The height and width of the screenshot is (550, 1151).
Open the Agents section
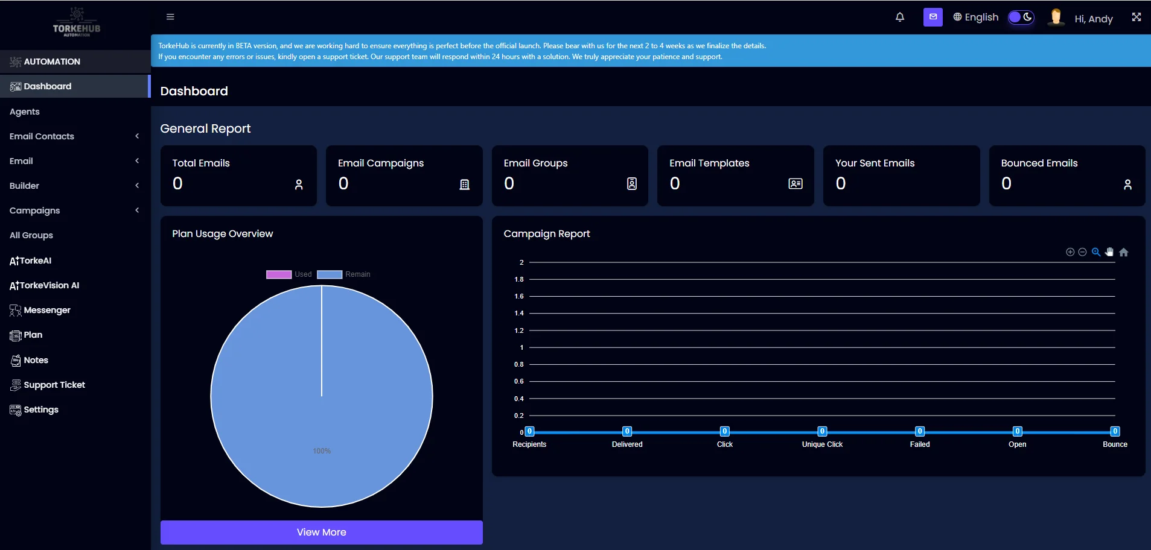click(x=25, y=112)
